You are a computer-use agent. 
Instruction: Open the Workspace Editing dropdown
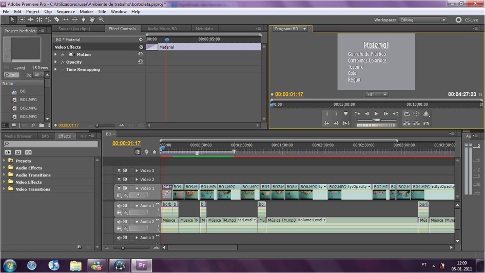(x=422, y=20)
